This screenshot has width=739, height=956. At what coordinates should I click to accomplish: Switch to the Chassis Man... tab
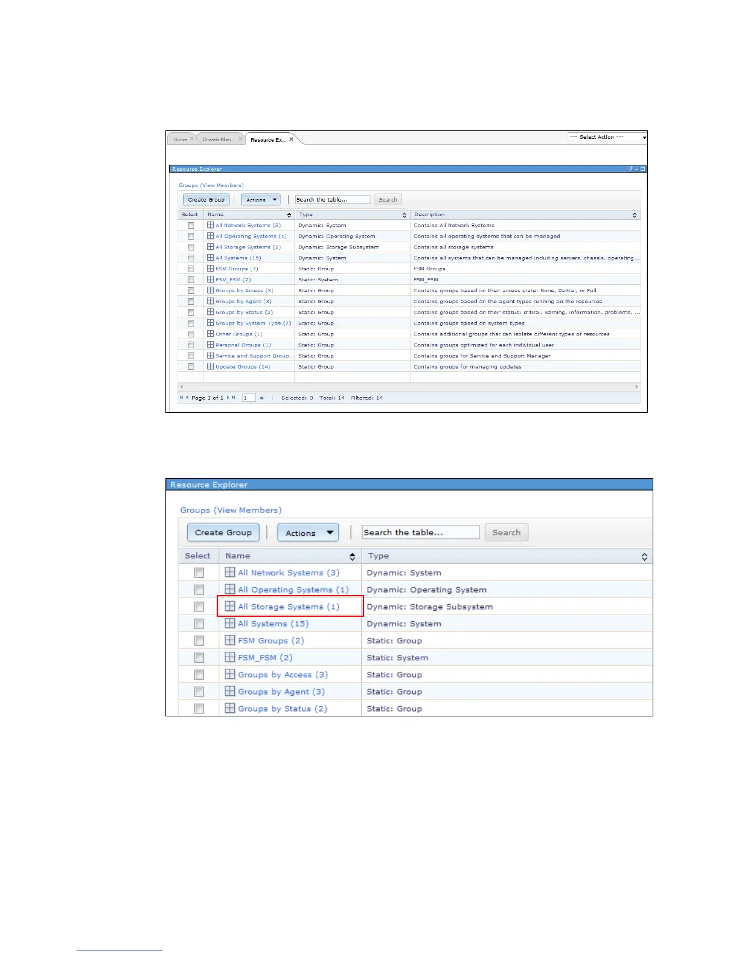219,139
